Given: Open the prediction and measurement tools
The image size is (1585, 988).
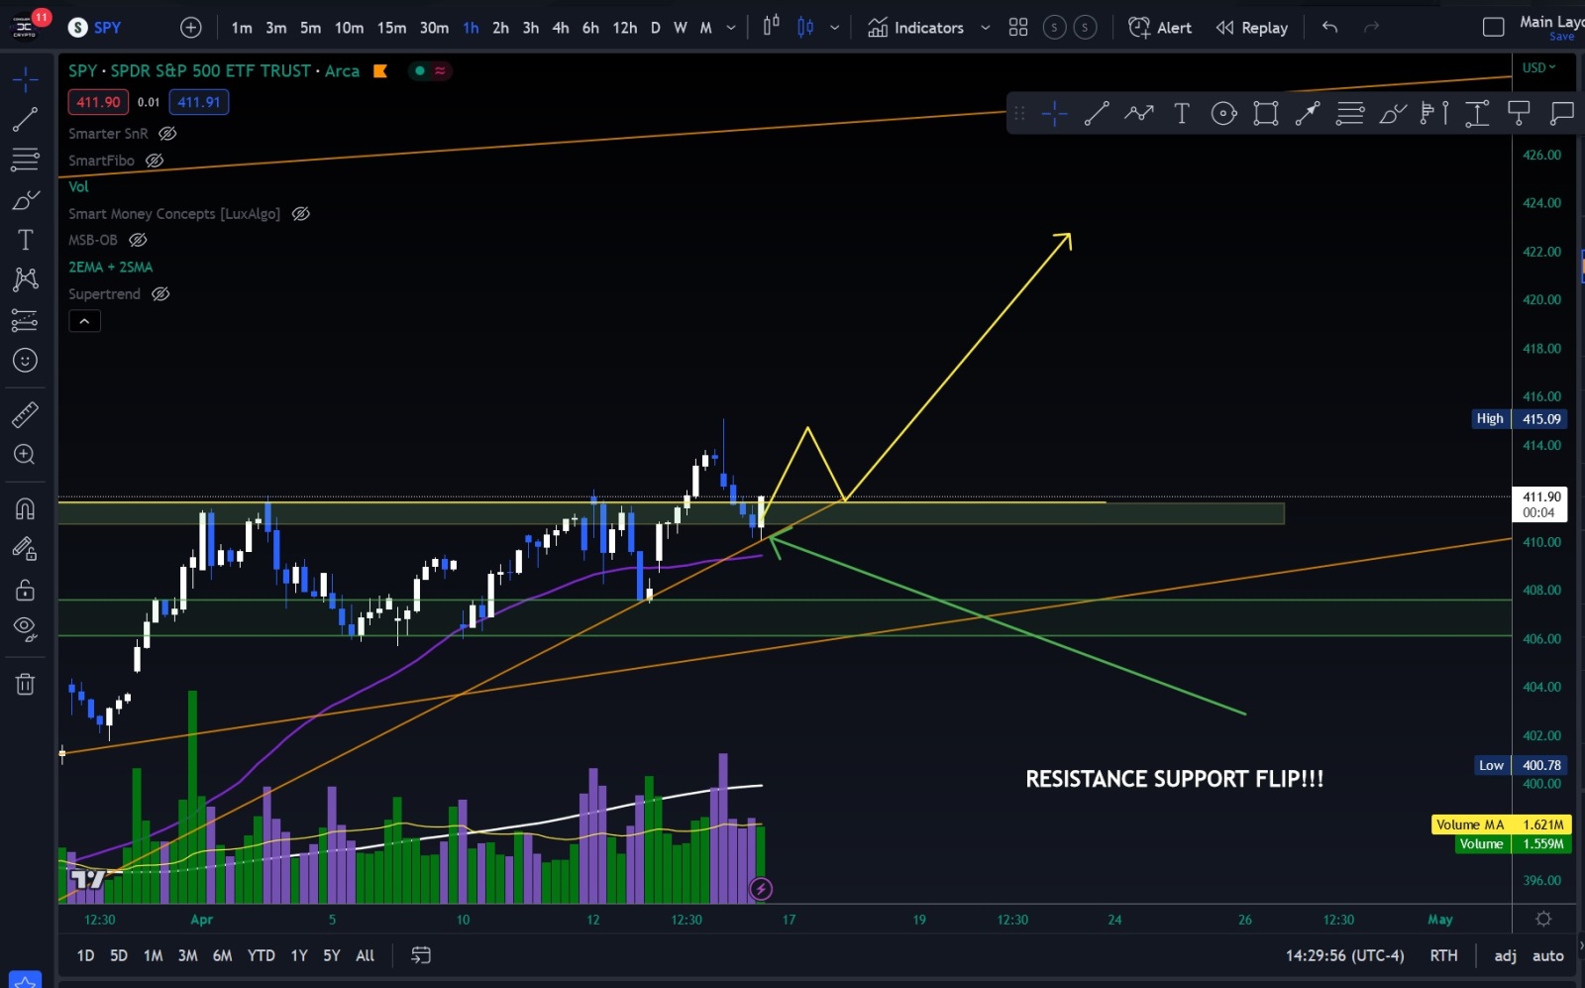Looking at the screenshot, I should click(25, 320).
